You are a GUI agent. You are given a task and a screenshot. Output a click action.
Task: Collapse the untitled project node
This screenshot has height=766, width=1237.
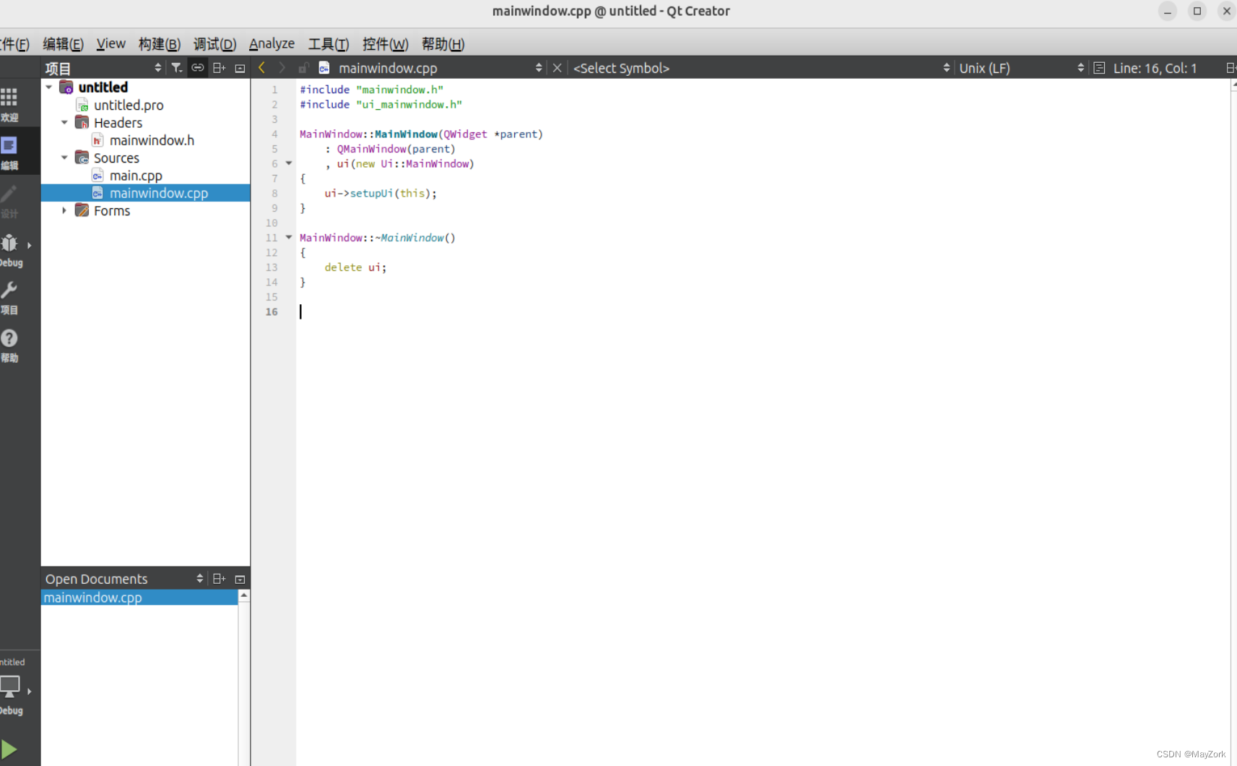[48, 87]
